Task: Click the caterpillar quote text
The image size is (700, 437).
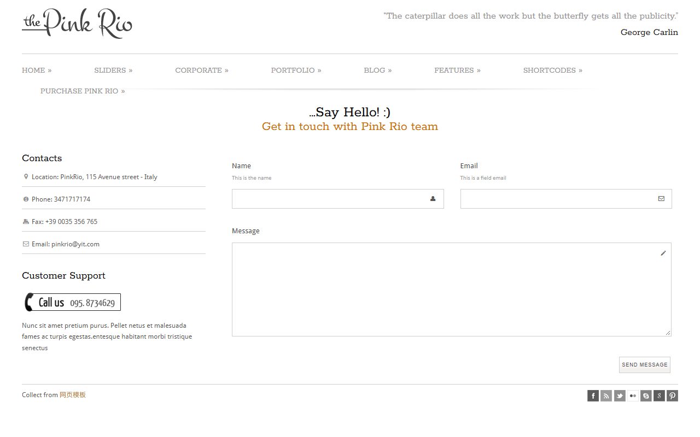Action: [531, 16]
